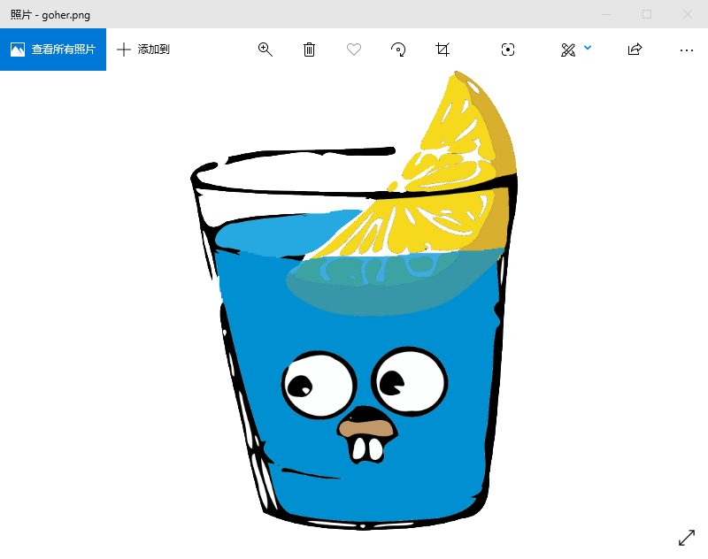
Task: Open the share icon in toolbar
Action: pos(635,50)
